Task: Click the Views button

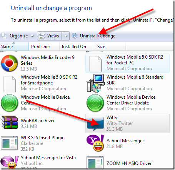Action: pos(49,36)
